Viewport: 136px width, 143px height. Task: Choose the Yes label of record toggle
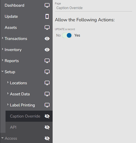pos(77,35)
